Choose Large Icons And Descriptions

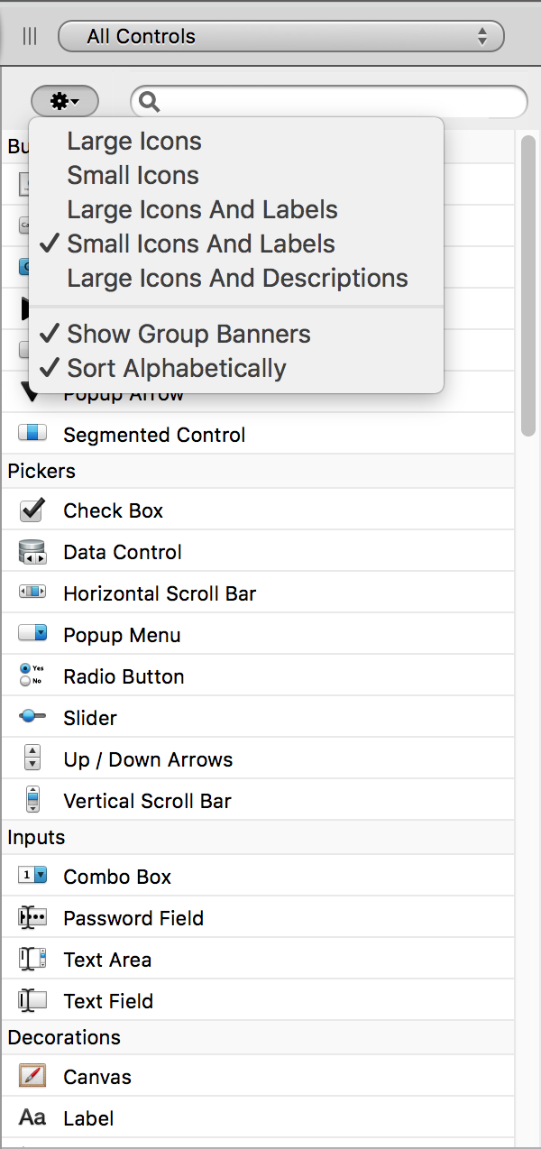pyautogui.click(x=236, y=278)
